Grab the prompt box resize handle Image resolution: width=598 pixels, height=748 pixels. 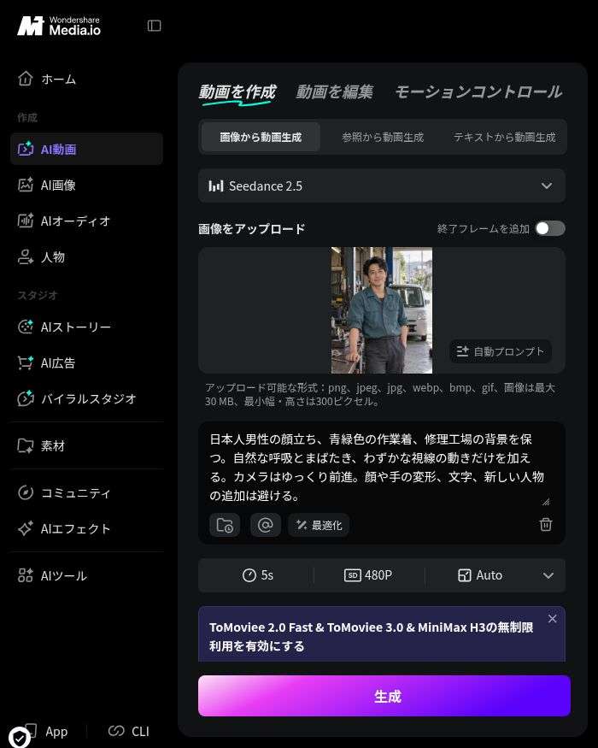546,501
